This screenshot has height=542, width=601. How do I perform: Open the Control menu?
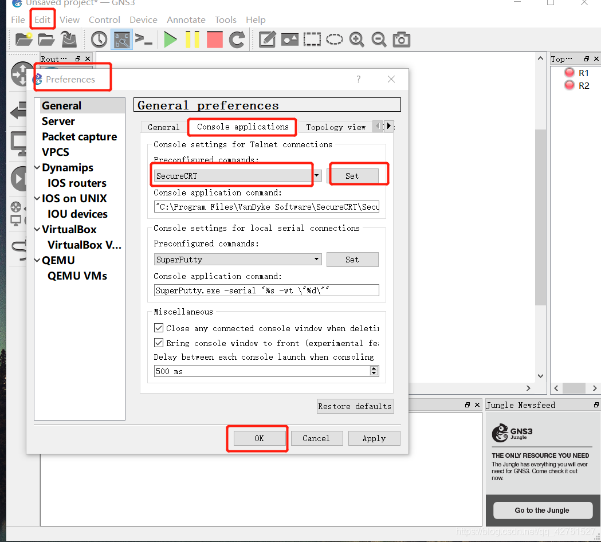104,19
